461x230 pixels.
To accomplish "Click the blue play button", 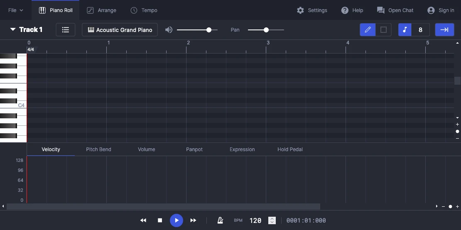I will (177, 220).
